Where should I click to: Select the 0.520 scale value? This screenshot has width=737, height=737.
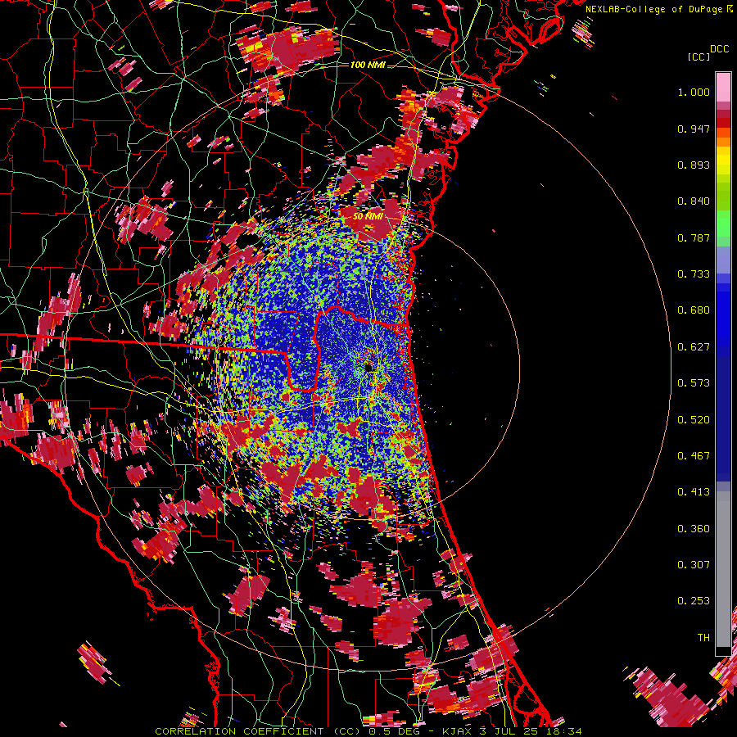coord(694,420)
